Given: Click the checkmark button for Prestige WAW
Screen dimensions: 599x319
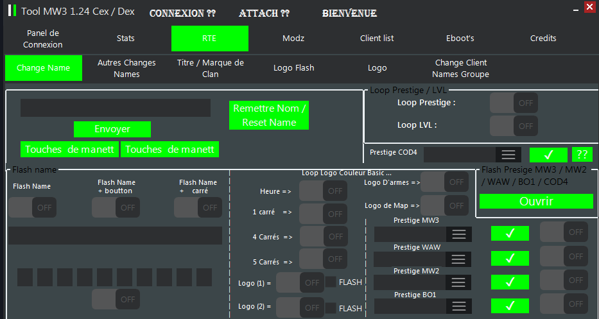Looking at the screenshot, I should (510, 258).
